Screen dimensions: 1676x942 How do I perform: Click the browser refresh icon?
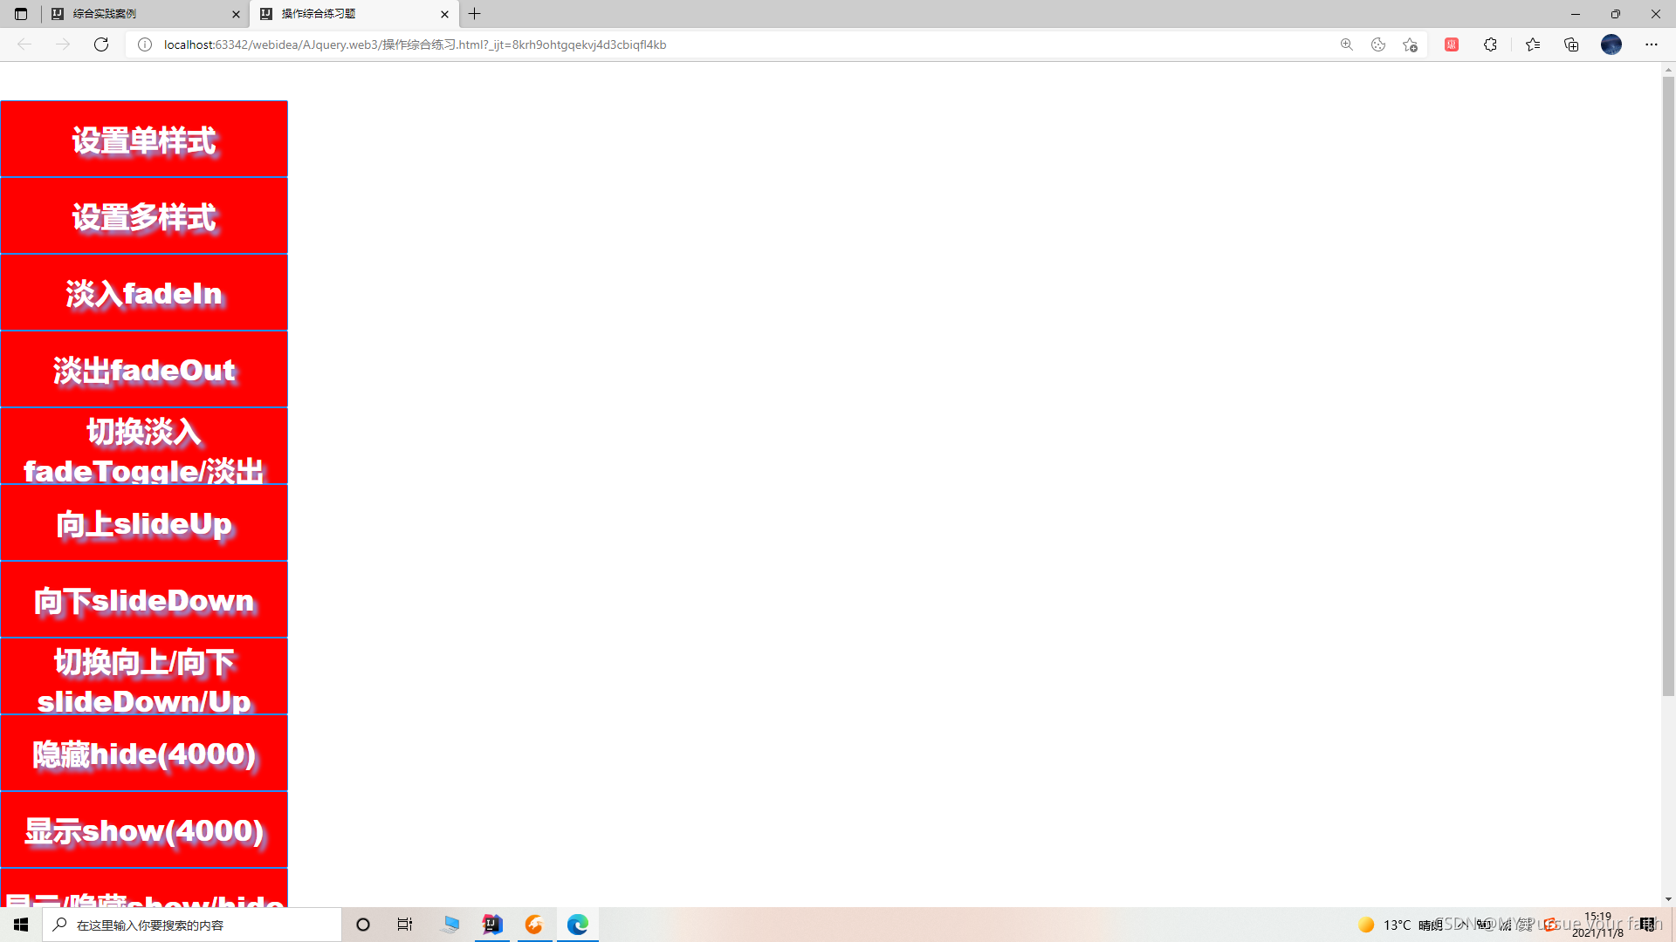pyautogui.click(x=101, y=44)
